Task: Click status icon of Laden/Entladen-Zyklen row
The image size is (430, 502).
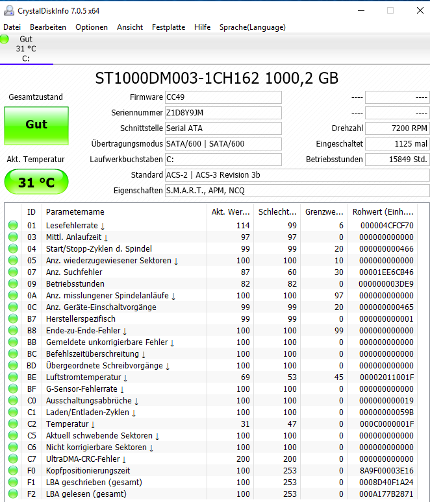Action: pyautogui.click(x=13, y=412)
